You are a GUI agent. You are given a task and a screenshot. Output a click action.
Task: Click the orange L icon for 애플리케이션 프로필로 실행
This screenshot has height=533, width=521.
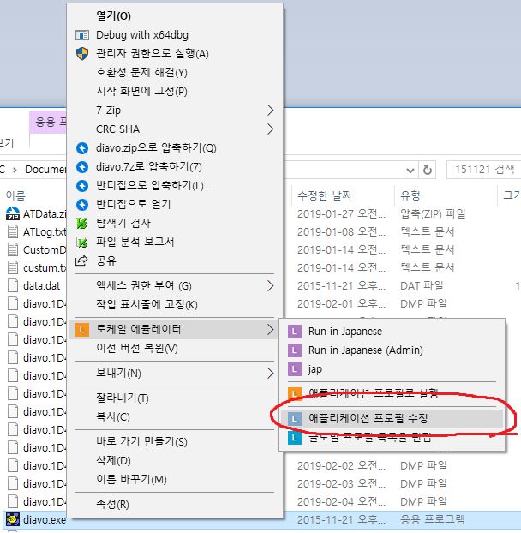295,393
